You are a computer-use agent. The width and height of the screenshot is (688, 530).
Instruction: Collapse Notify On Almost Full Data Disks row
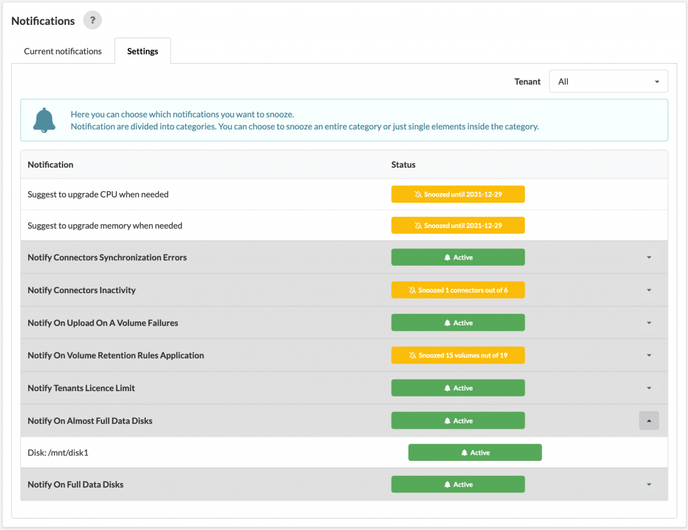click(x=649, y=421)
